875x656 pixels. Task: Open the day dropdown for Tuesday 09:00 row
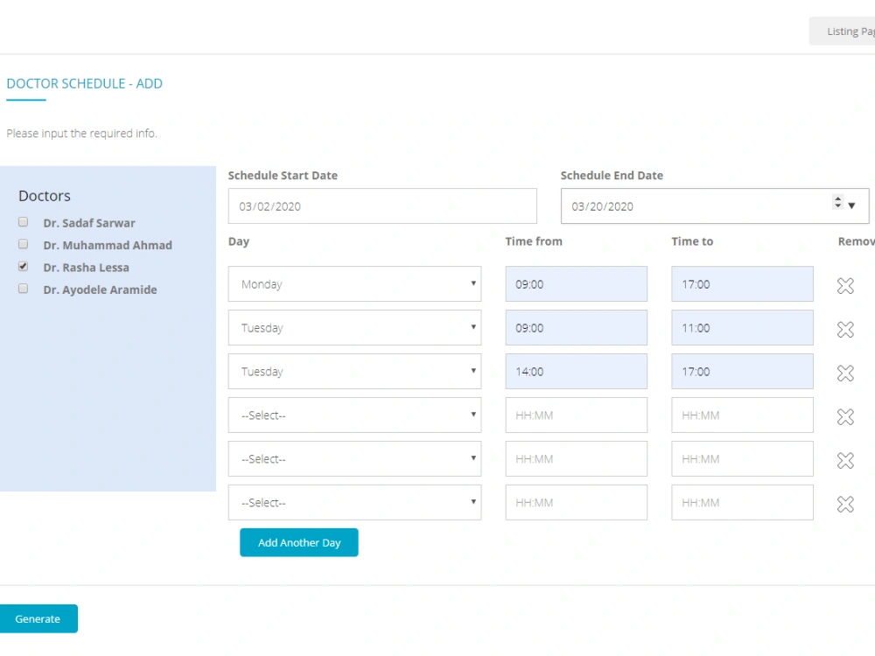coord(354,327)
